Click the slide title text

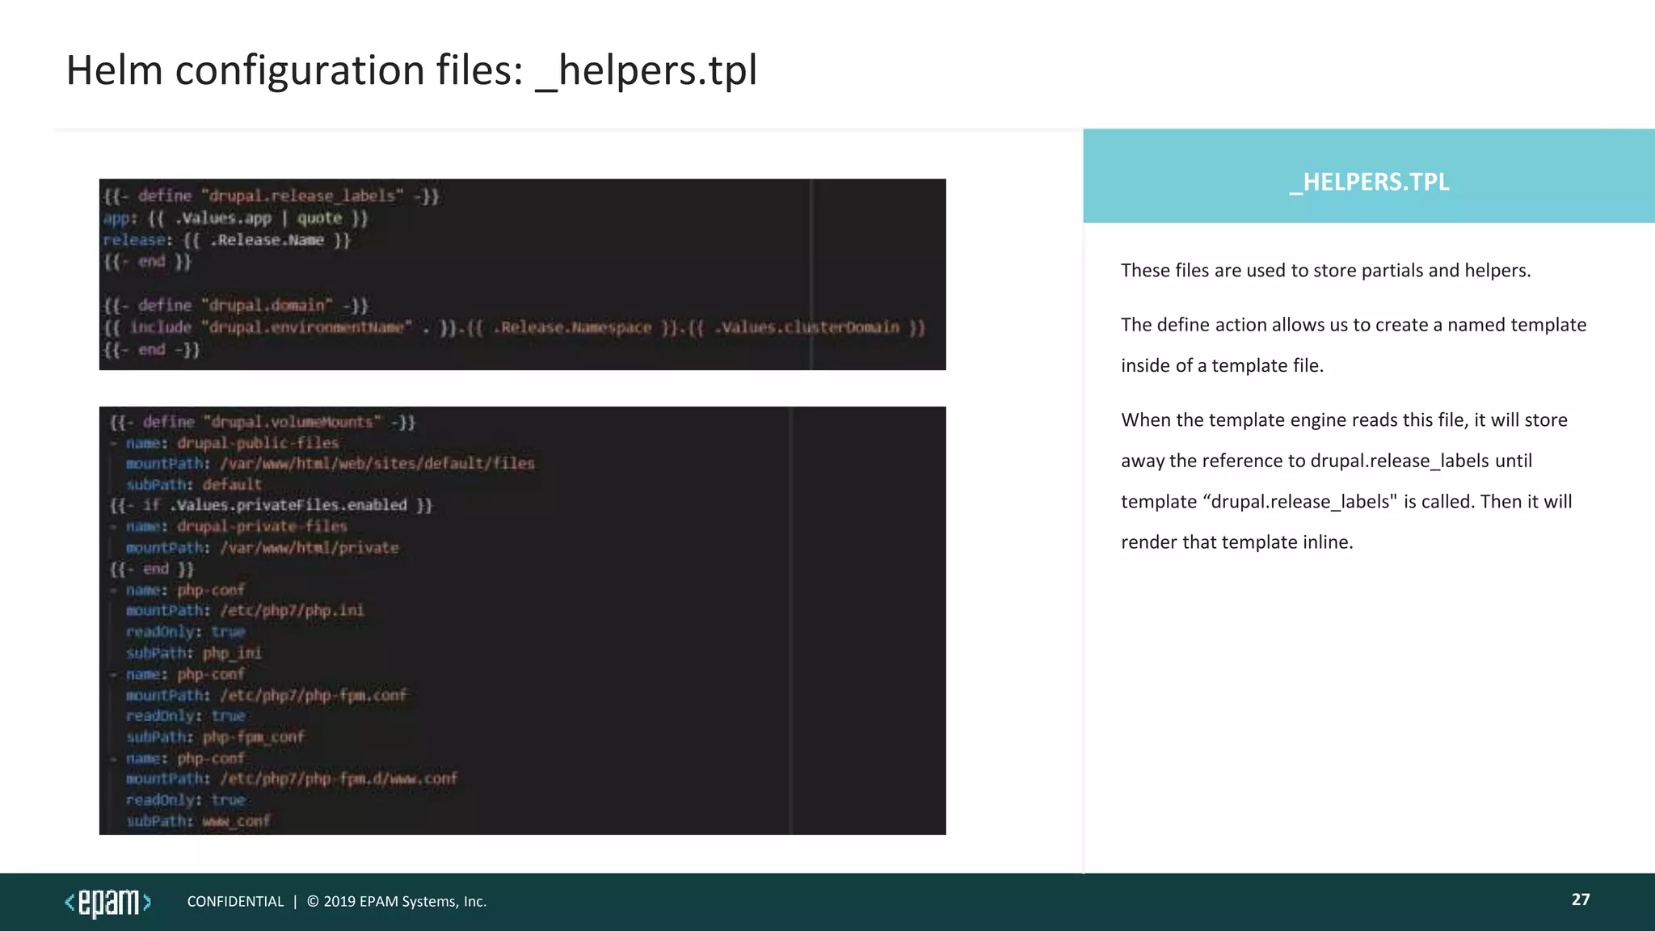(x=411, y=70)
